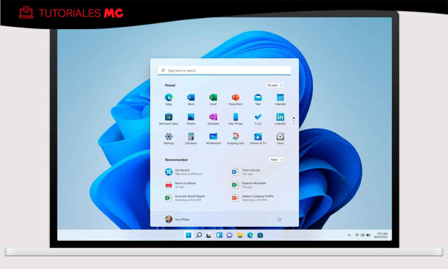Expand More recommended items
This screenshot has height=269, width=448.
[276, 160]
